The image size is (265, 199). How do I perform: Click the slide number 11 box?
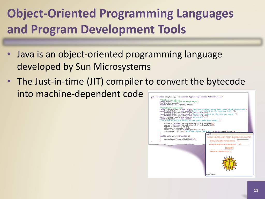coord(256,190)
